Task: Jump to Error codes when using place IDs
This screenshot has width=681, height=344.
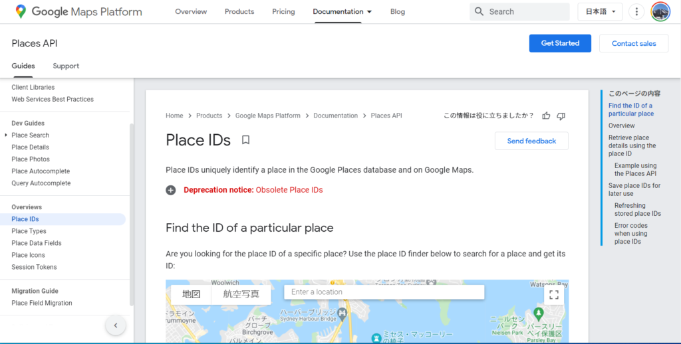Action: pyautogui.click(x=631, y=233)
